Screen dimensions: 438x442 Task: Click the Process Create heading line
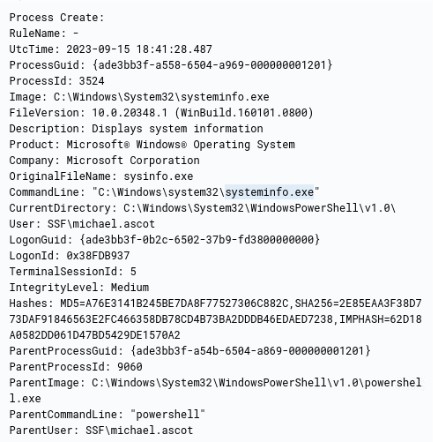[56, 18]
